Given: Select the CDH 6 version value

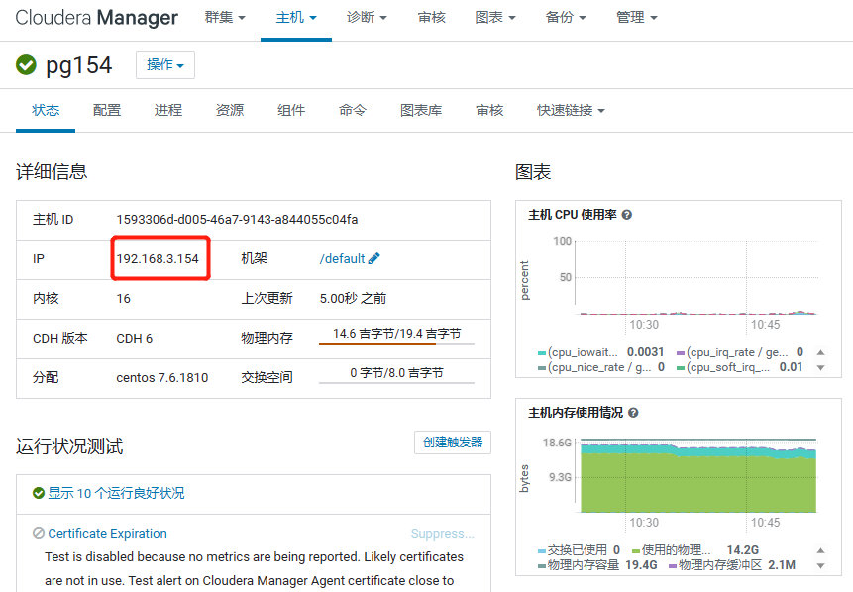Looking at the screenshot, I should coord(135,339).
